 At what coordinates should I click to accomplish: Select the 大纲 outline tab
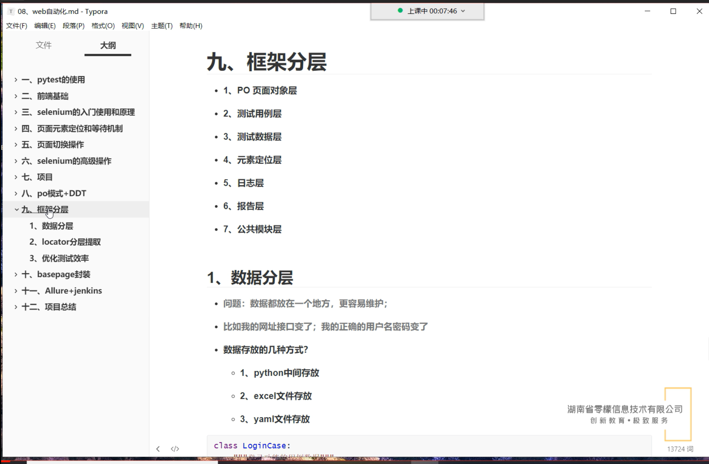tap(108, 45)
